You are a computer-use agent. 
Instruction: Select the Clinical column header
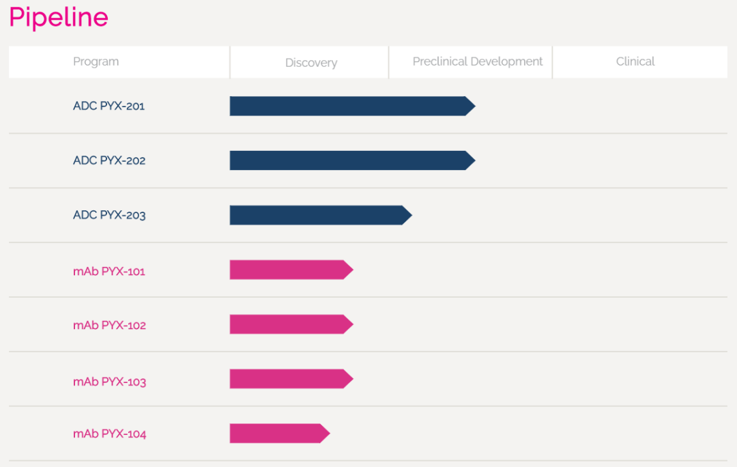pyautogui.click(x=635, y=61)
